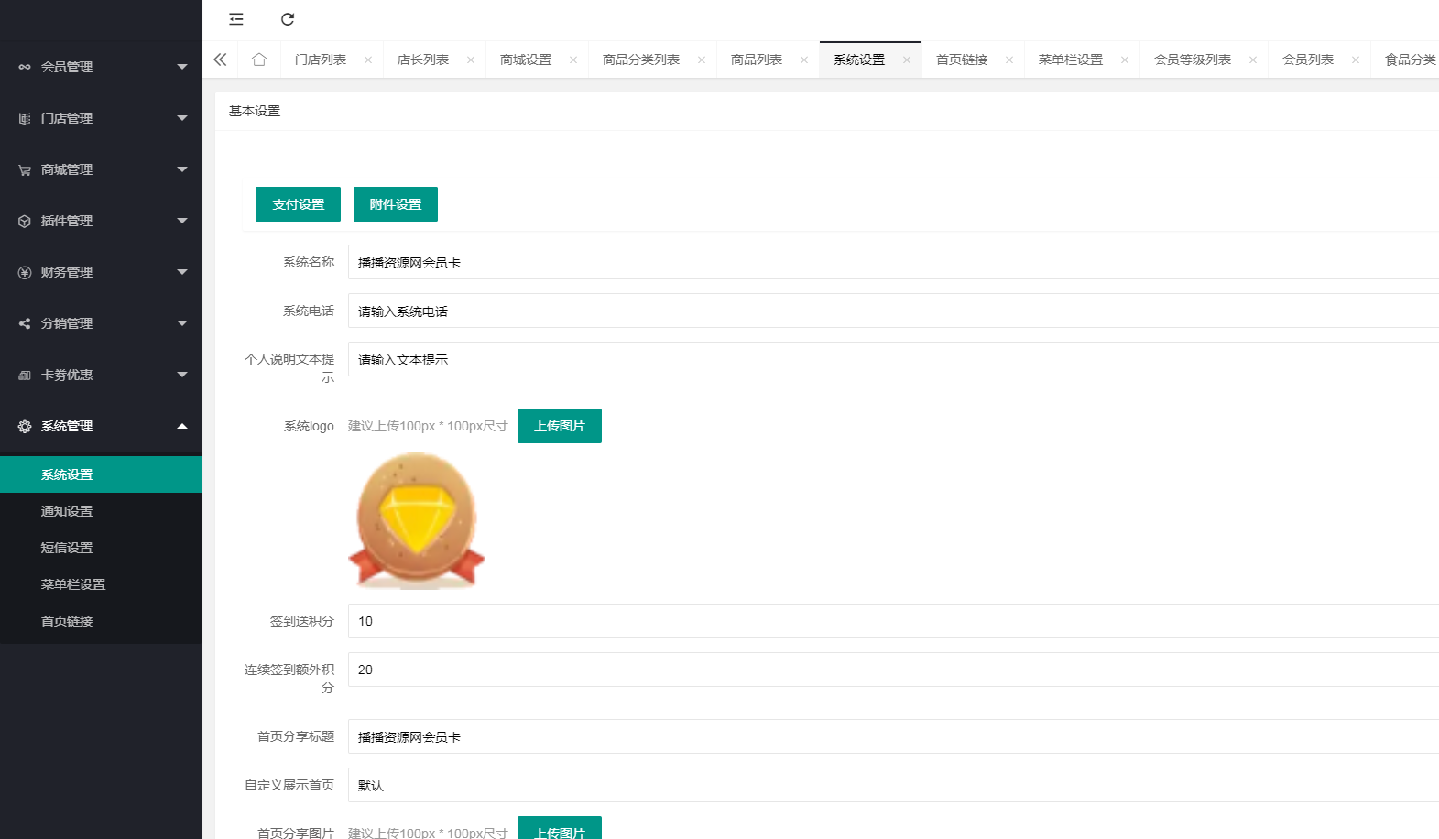Close the 商城设置 tab

573,60
